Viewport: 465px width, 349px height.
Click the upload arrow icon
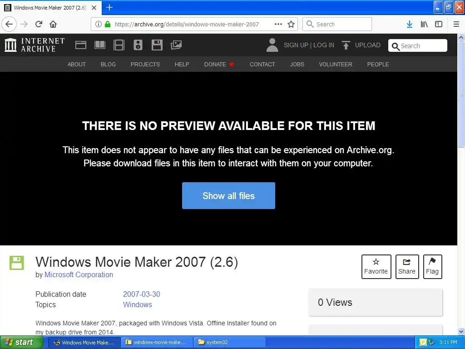pos(346,45)
